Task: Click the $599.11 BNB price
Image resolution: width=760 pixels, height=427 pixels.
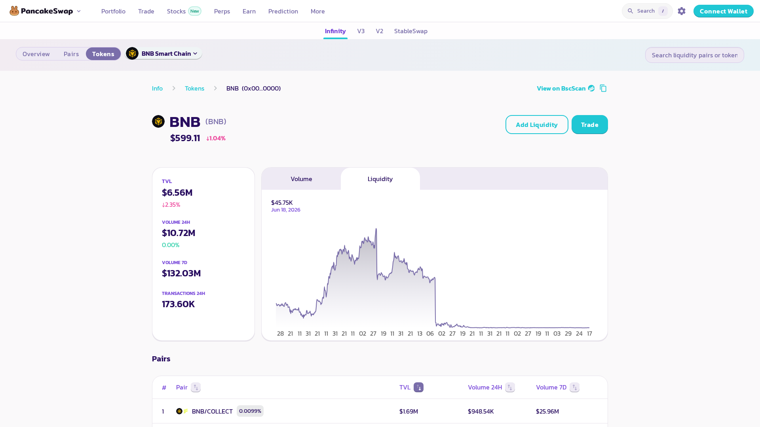Action: coord(185,138)
